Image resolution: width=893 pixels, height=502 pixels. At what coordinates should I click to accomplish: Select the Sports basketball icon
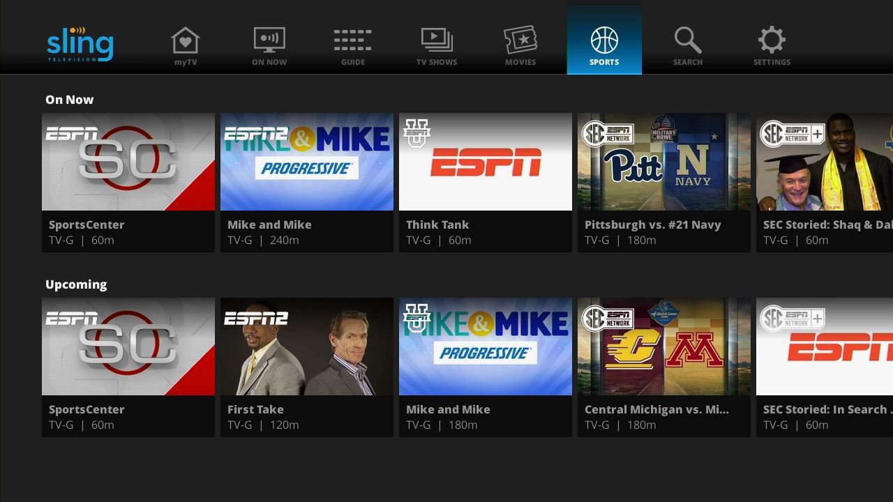click(x=604, y=41)
